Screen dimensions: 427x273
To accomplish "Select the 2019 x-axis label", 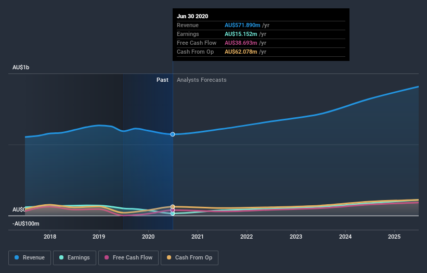I will pos(99,237).
